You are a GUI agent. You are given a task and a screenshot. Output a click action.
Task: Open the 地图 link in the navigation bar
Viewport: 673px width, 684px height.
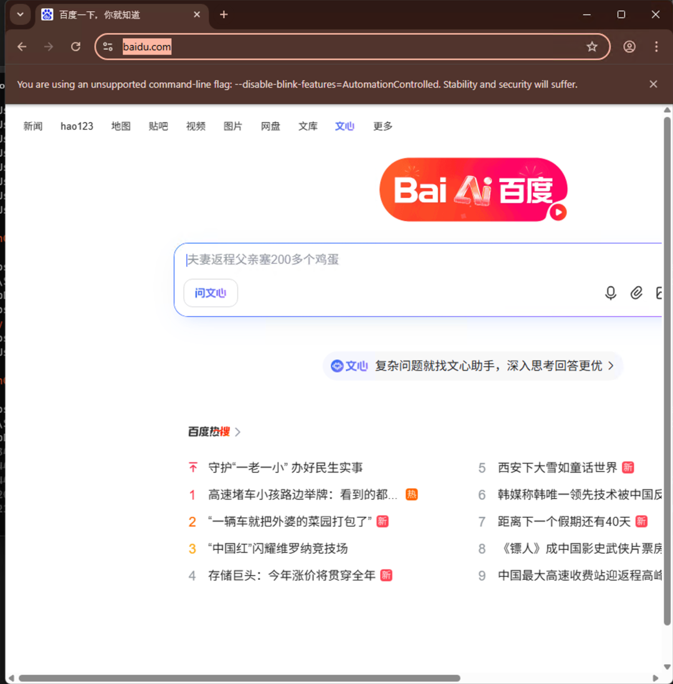click(x=120, y=126)
